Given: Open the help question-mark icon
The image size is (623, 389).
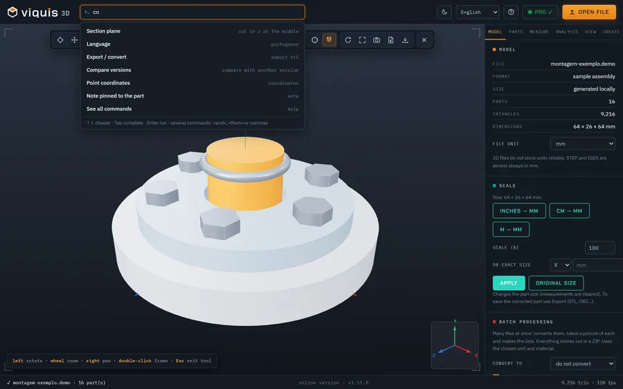Looking at the screenshot, I should (x=511, y=12).
